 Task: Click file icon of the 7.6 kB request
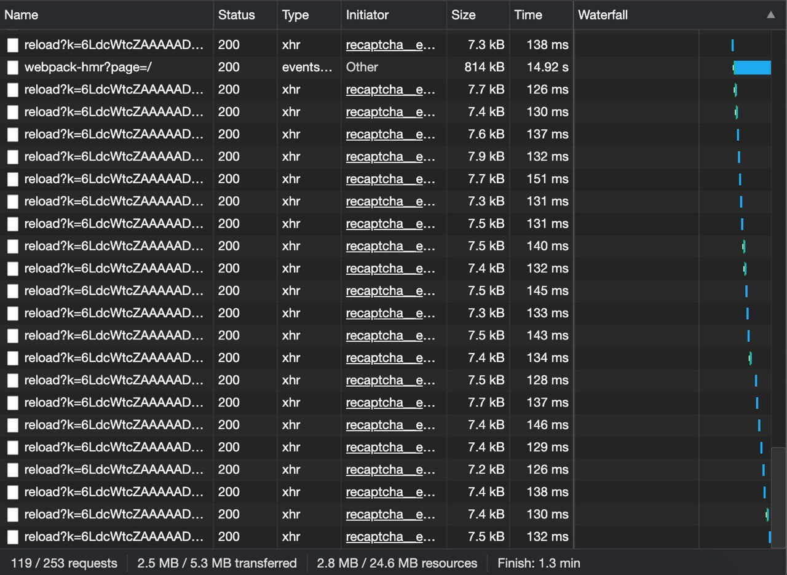pos(13,134)
